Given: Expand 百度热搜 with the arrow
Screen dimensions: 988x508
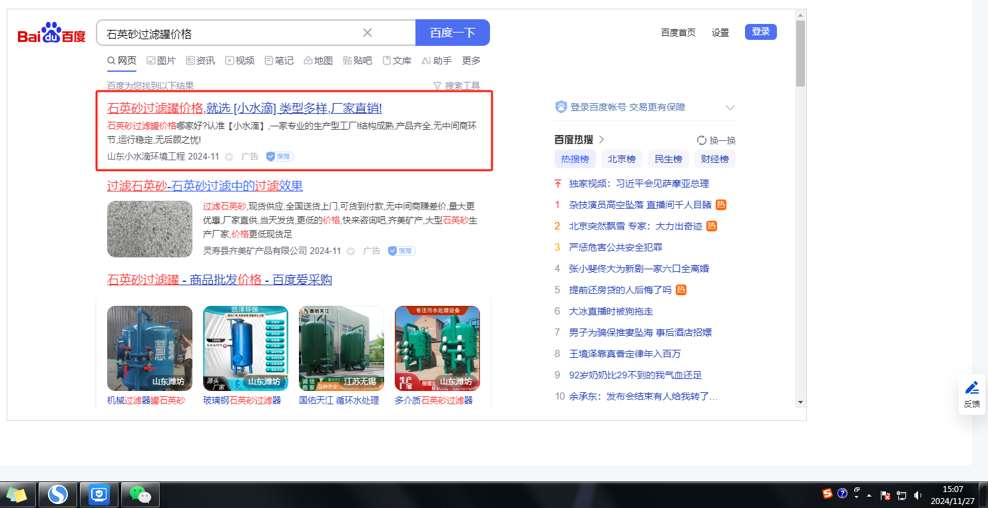Looking at the screenshot, I should click(x=602, y=140).
